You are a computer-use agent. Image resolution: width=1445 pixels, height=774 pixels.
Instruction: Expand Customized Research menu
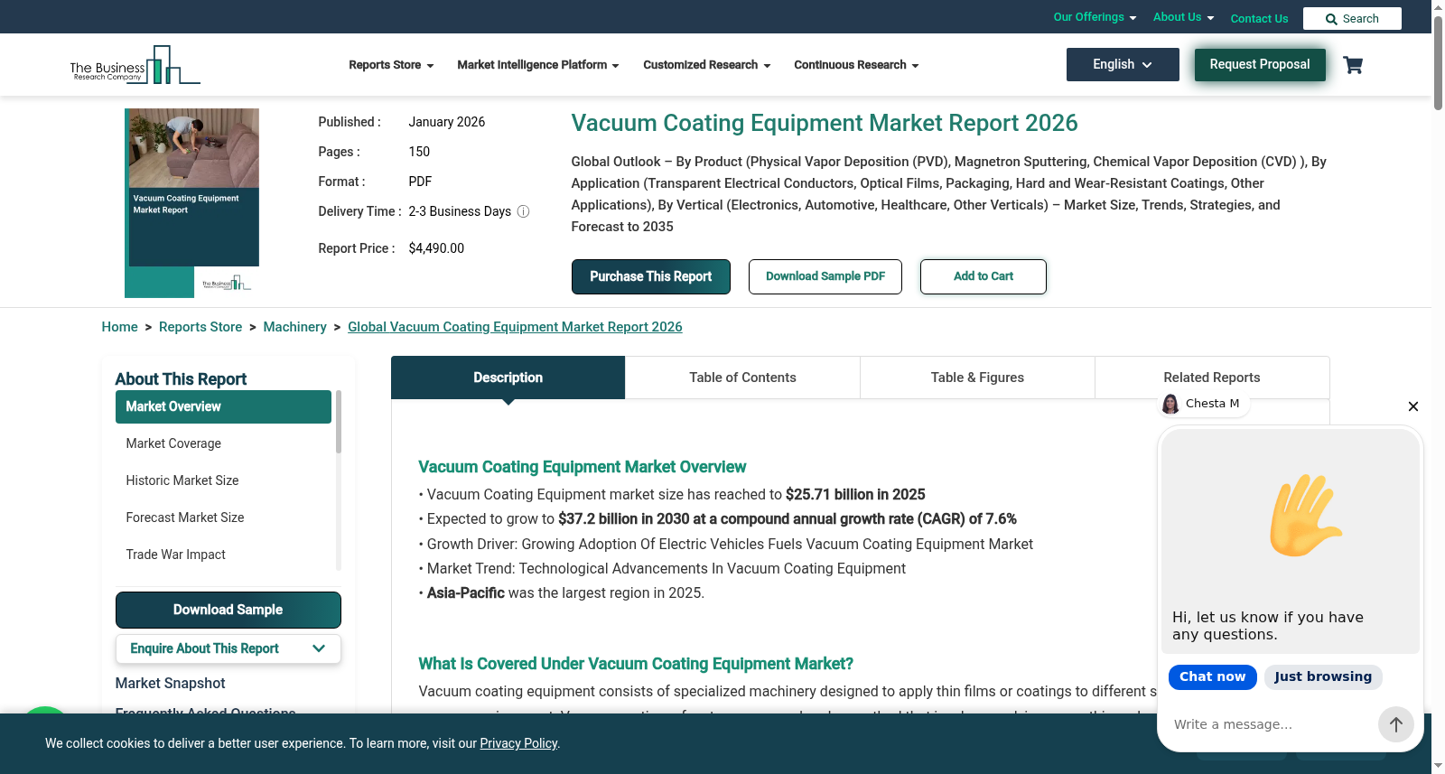(x=707, y=65)
